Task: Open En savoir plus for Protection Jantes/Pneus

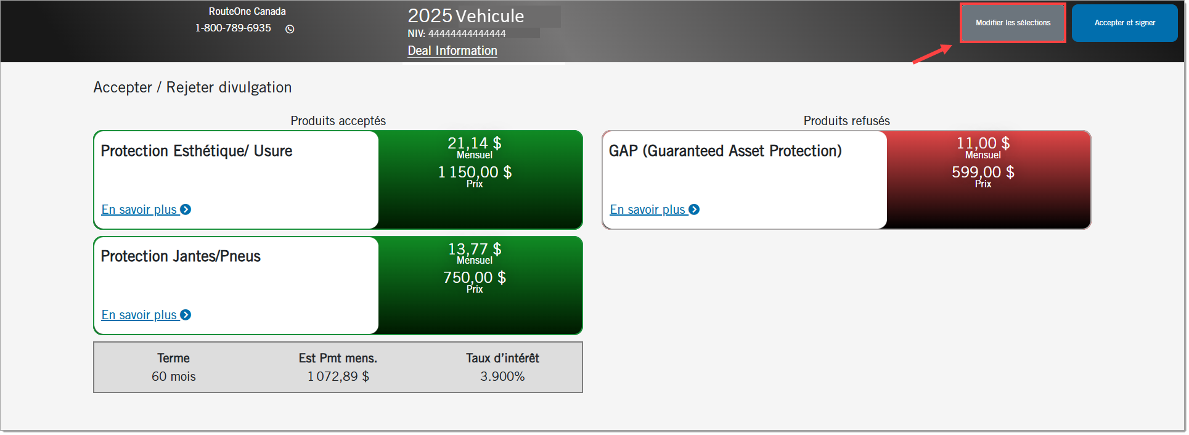Action: [x=139, y=315]
